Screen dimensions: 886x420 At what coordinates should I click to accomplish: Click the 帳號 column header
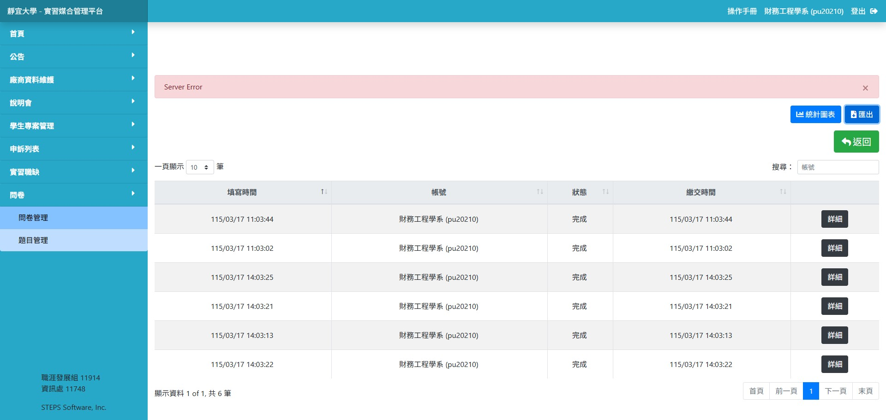click(439, 192)
